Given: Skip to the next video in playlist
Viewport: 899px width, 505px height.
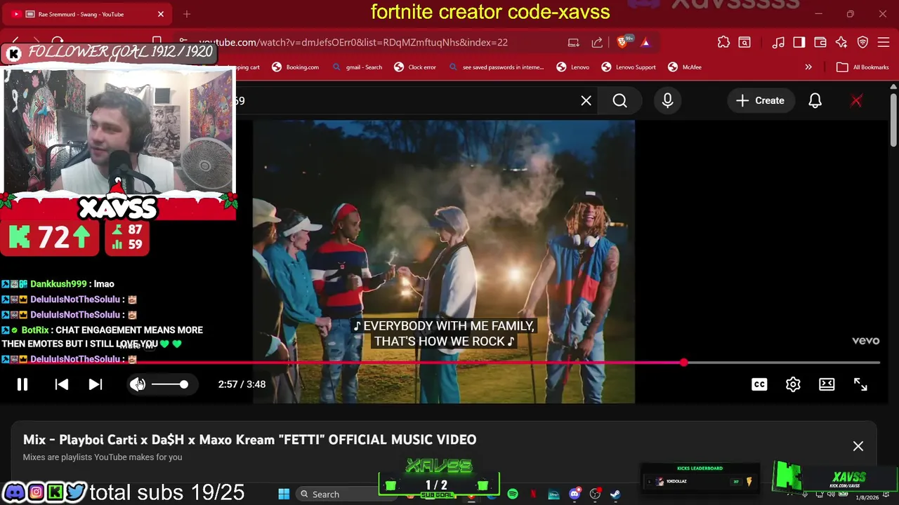Looking at the screenshot, I should (x=96, y=384).
